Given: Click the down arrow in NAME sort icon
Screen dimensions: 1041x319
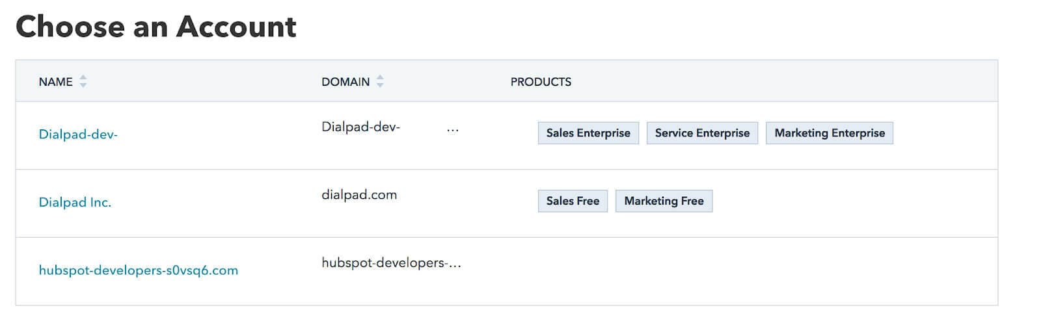Looking at the screenshot, I should [x=83, y=85].
